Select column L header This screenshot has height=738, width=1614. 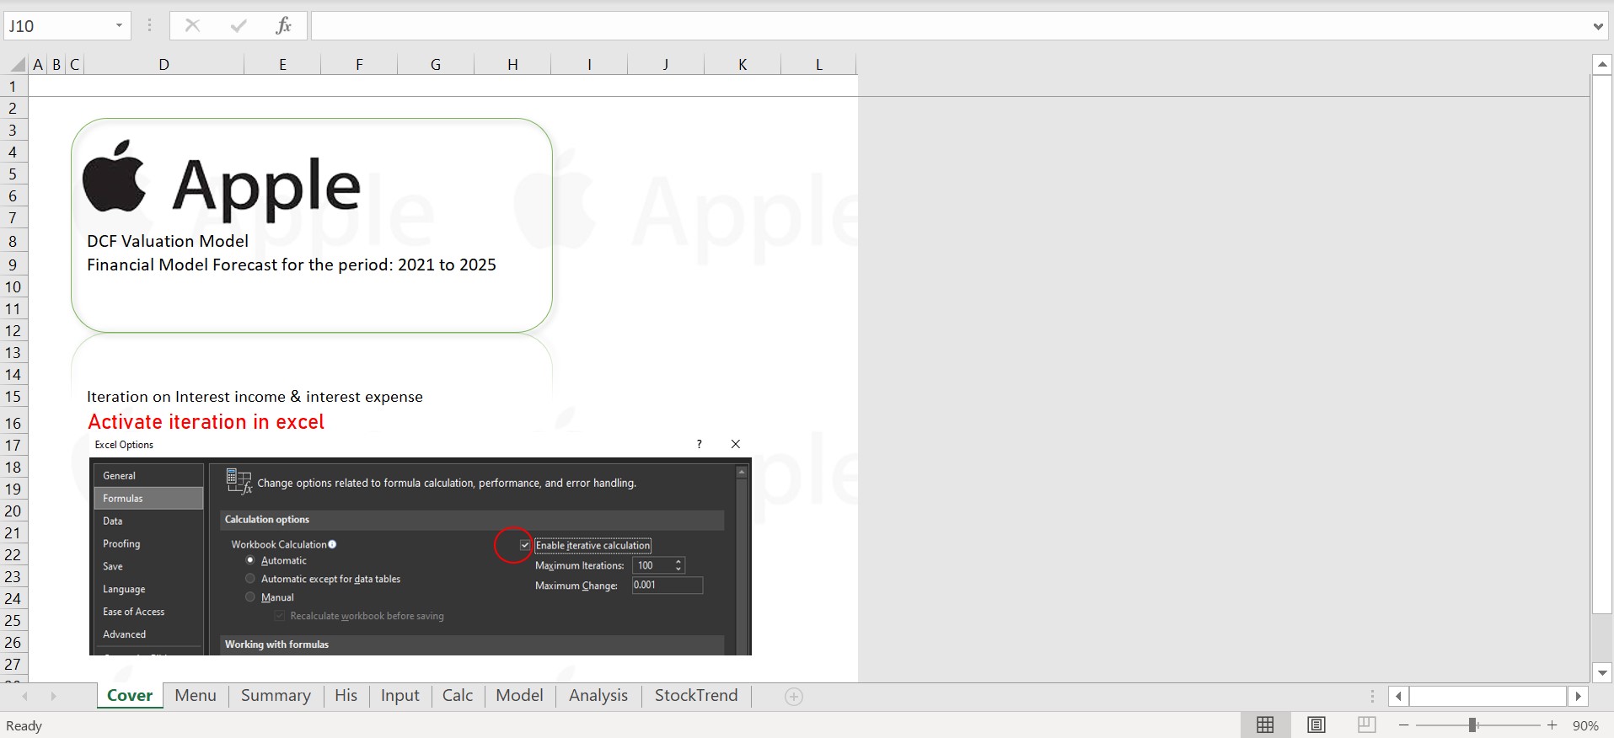click(x=818, y=65)
